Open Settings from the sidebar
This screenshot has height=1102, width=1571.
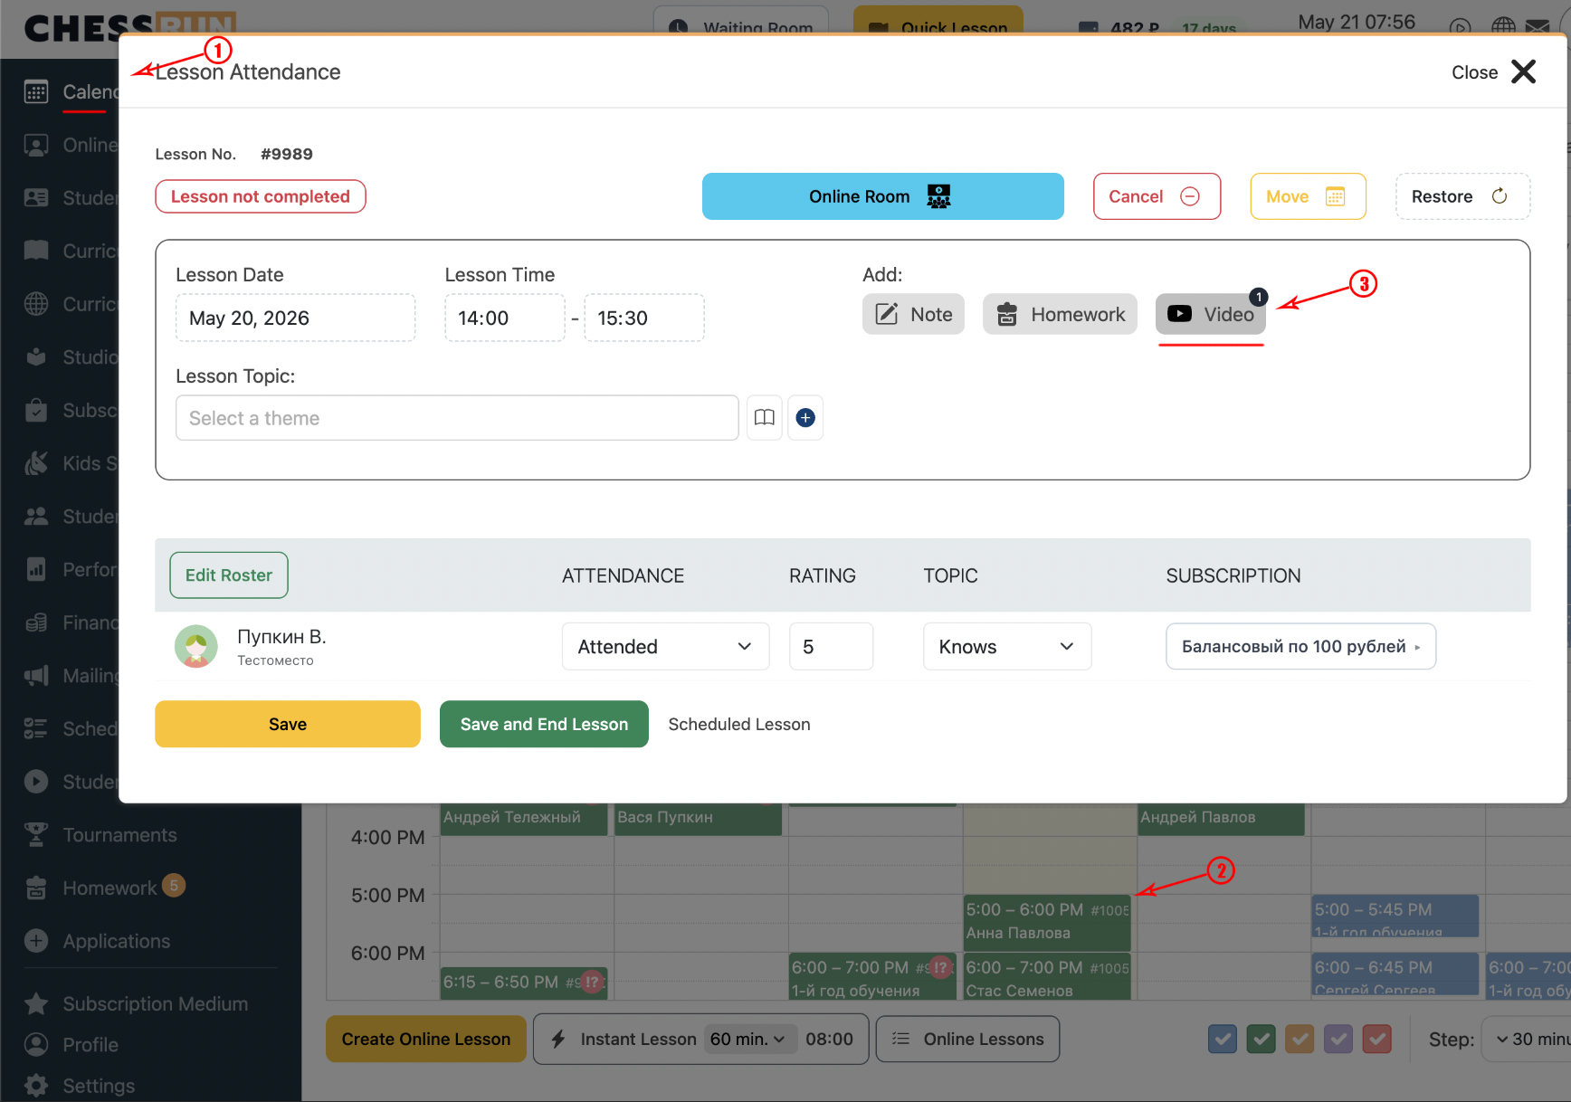80,1086
